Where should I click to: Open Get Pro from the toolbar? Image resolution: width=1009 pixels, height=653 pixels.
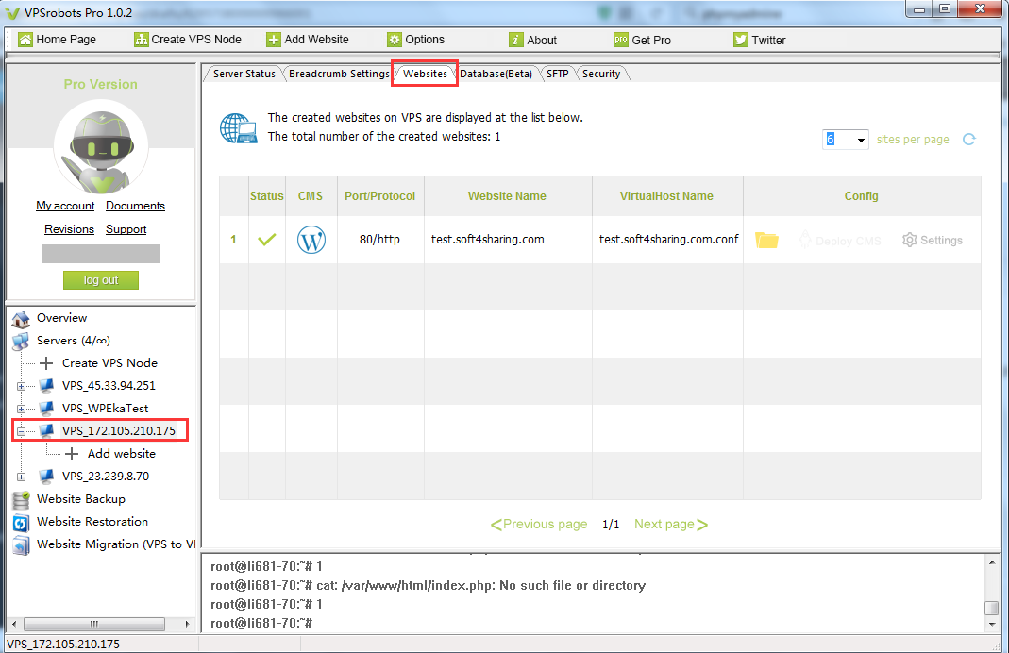tap(642, 40)
